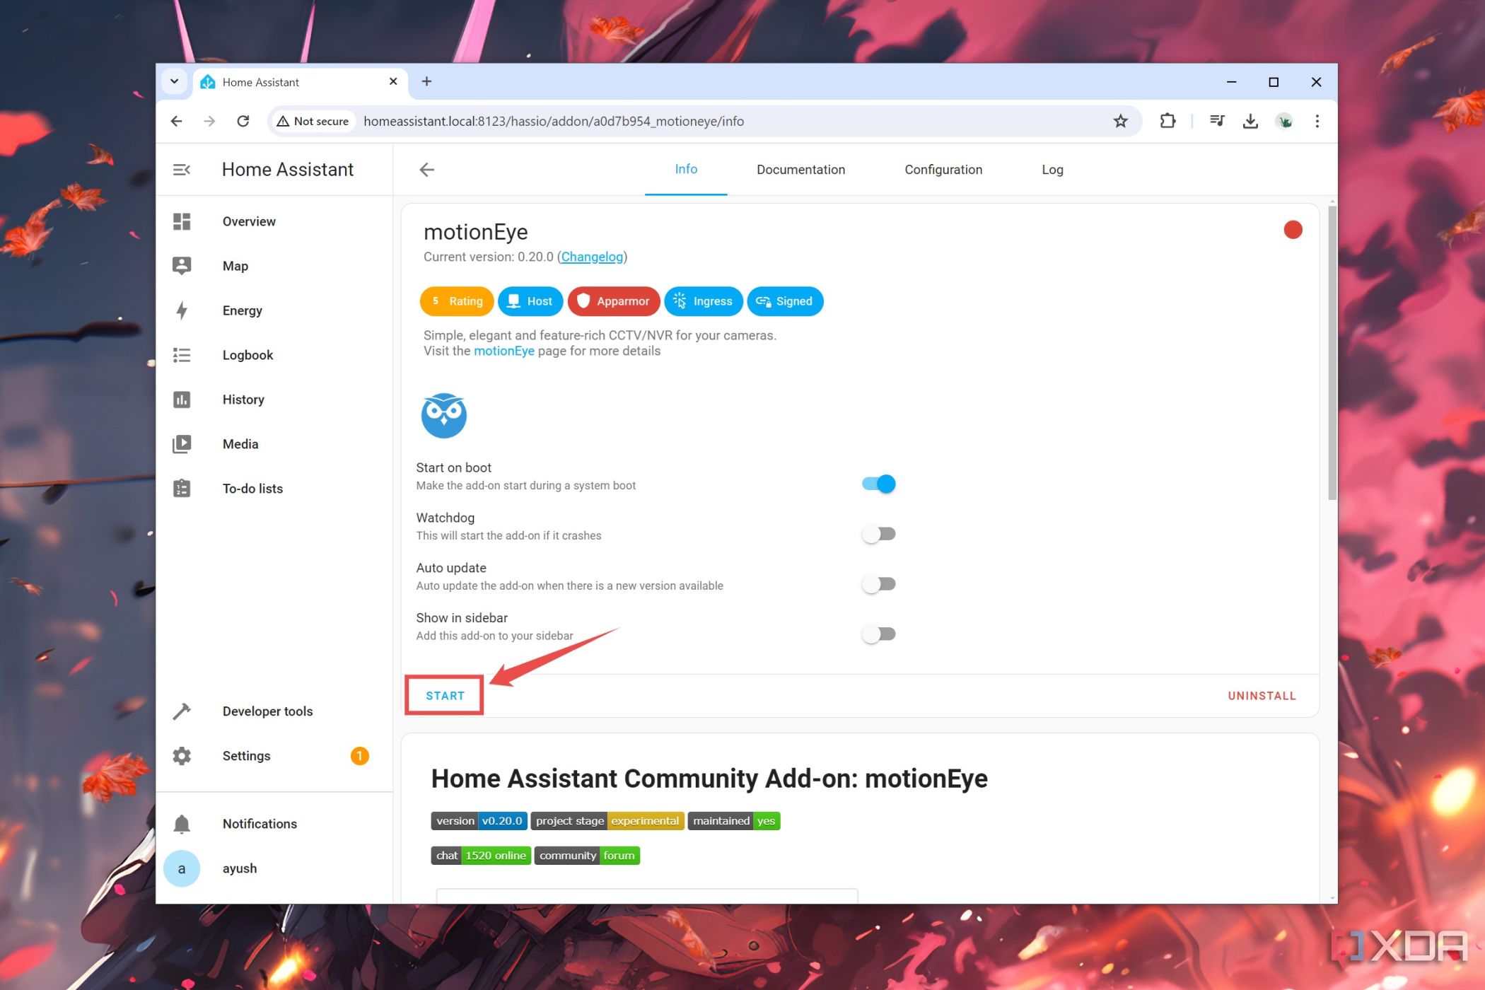Screen dimensions: 1485x990
Task: Click the Developer tools icon
Action: coord(182,711)
